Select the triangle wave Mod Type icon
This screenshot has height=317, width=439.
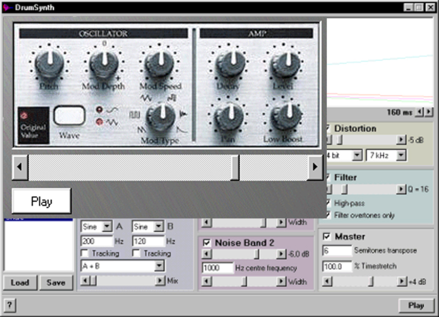(x=145, y=98)
